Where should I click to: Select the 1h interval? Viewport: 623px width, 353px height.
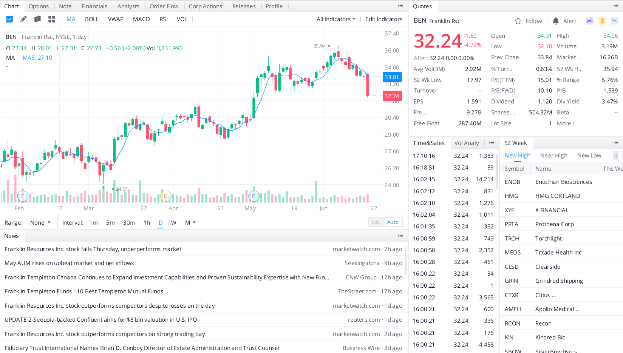pos(147,223)
